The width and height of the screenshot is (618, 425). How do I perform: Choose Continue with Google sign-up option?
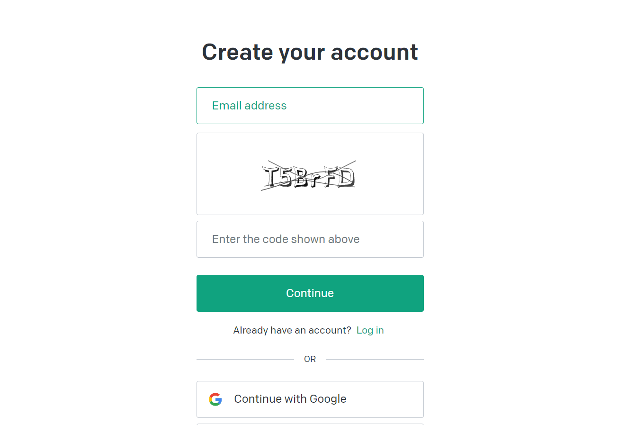pyautogui.click(x=310, y=399)
